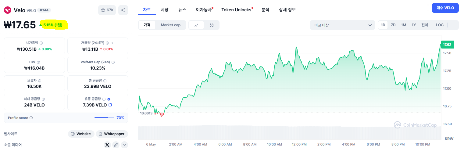Click circulating supply progress ring icon
Viewport: 464px width, 148px height.
pos(110,105)
